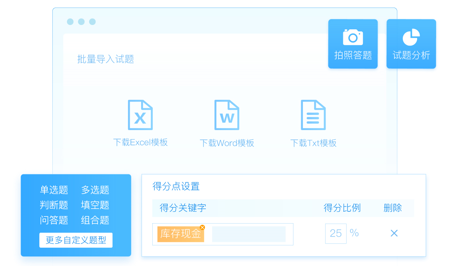Open 更多自定义题型 button
This screenshot has width=458, height=266.
(76, 240)
